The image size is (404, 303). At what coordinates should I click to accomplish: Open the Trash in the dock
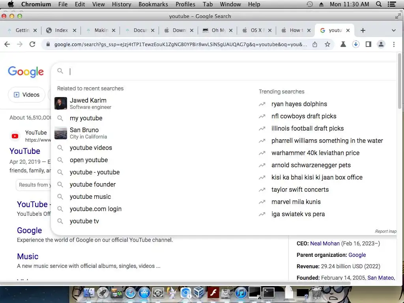point(317,292)
